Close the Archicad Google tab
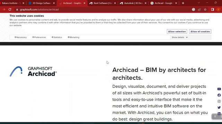The height and width of the screenshot is (124, 222). [x=176, y=3]
